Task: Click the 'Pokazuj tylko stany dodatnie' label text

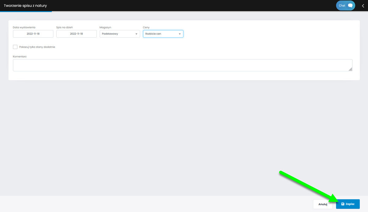Action: (x=37, y=47)
